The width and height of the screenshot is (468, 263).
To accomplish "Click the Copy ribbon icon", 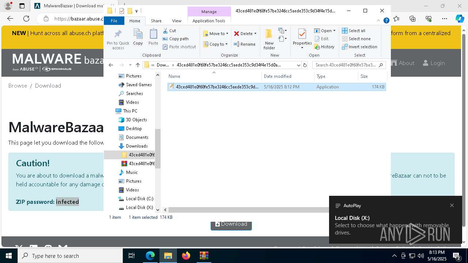I will click(138, 34).
